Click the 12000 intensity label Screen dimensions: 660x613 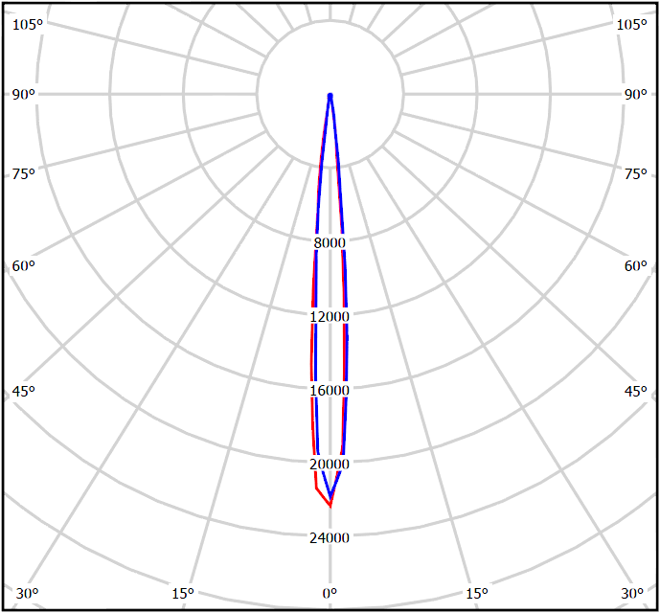[x=330, y=316]
